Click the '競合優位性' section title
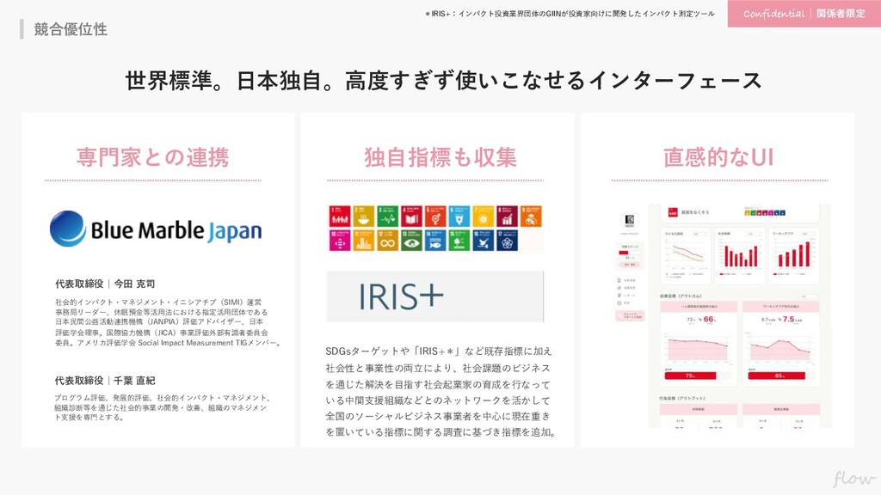Screen dimensions: 881x495 click(x=71, y=29)
